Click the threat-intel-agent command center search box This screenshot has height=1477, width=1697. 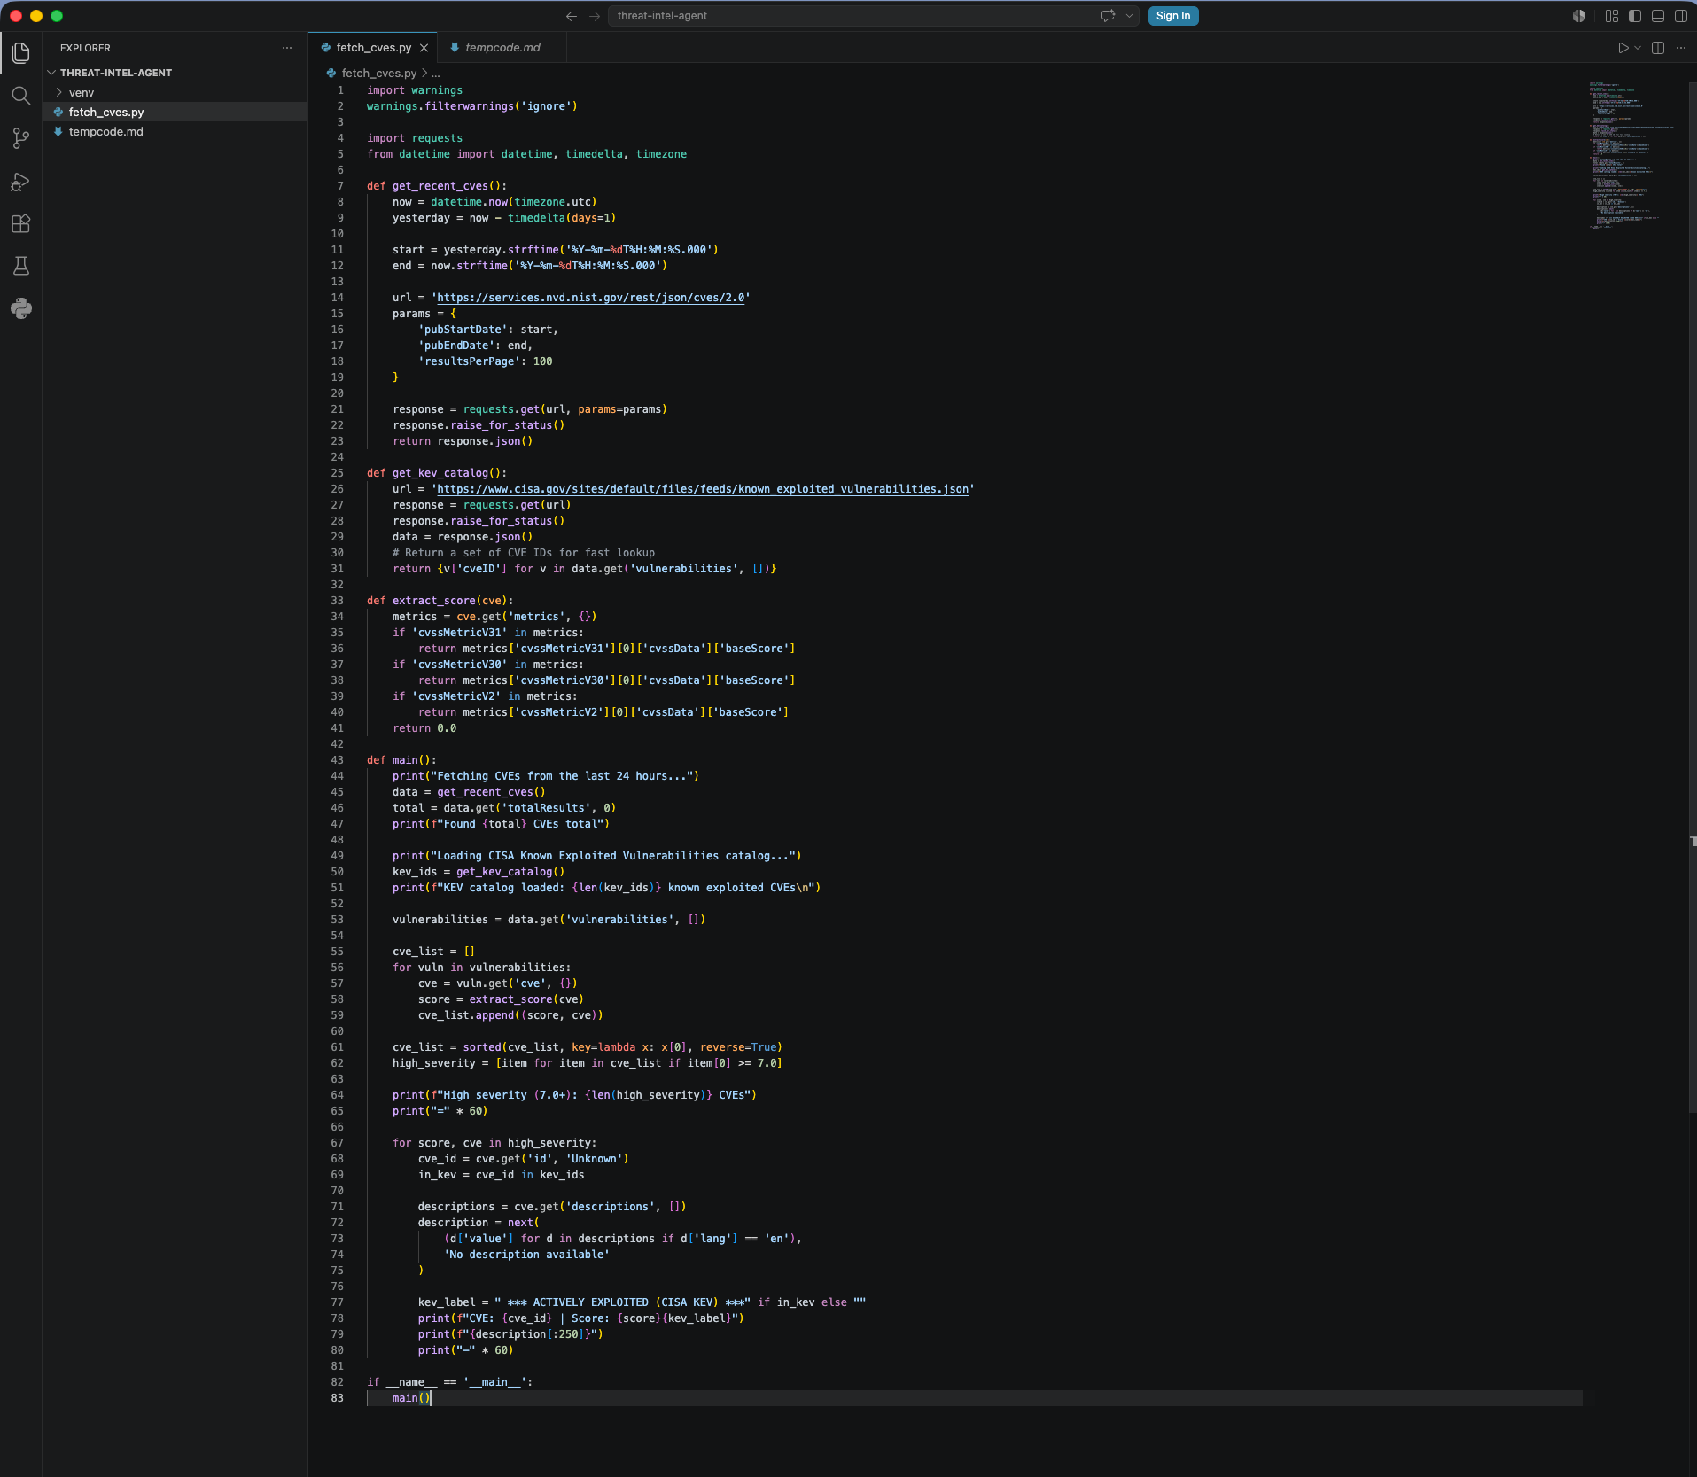(x=851, y=16)
